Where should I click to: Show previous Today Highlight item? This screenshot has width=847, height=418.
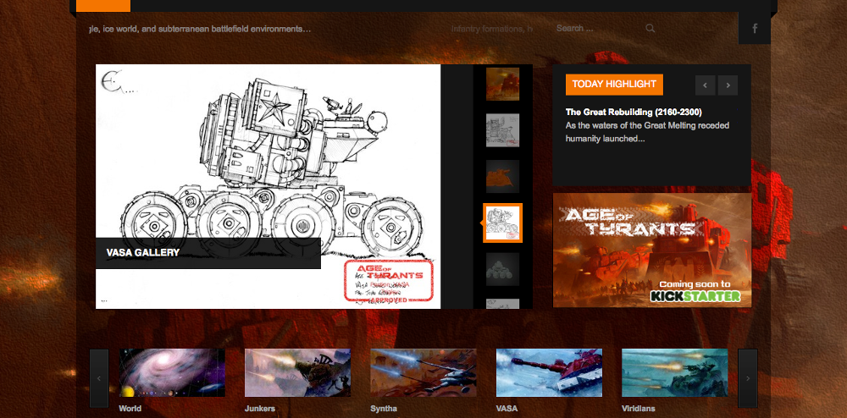[706, 85]
